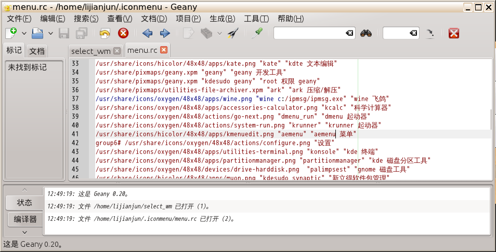The image size is (496, 252).
Task: Close the select_wm tab
Action: 117,51
